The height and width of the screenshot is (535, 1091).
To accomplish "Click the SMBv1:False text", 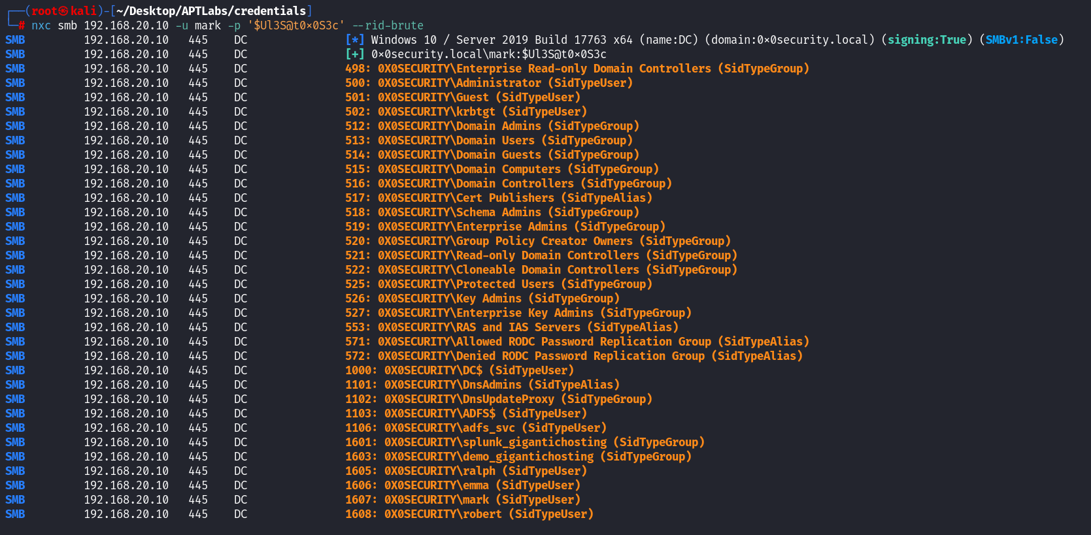I will point(1021,40).
